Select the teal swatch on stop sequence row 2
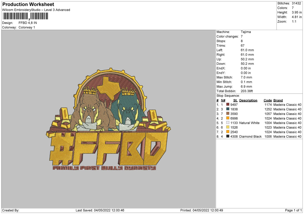This screenshot has width=304, height=214. 227,109
